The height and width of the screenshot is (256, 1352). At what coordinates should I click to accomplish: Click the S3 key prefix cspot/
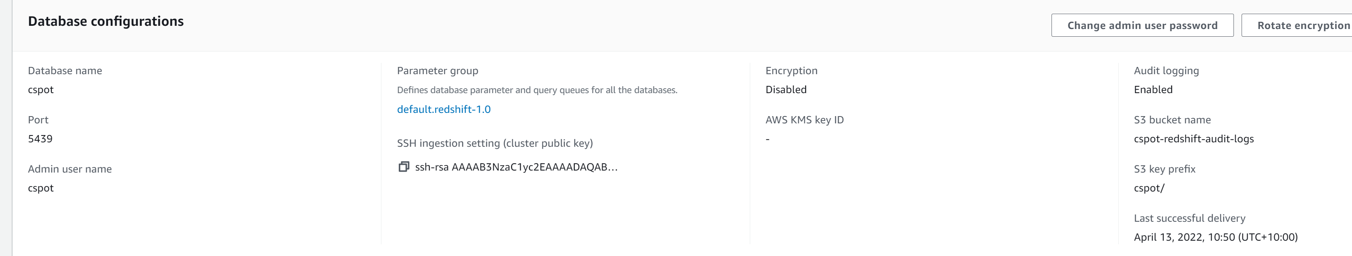tap(1147, 188)
